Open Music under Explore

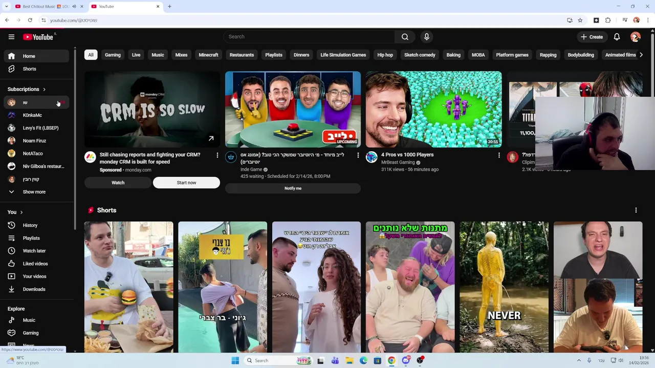(x=36, y=320)
